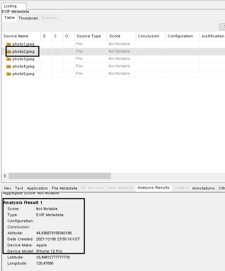This screenshot has height=271, width=225.
Task: Click Not Notable score for photo1.jpeg
Action: click(x=119, y=44)
